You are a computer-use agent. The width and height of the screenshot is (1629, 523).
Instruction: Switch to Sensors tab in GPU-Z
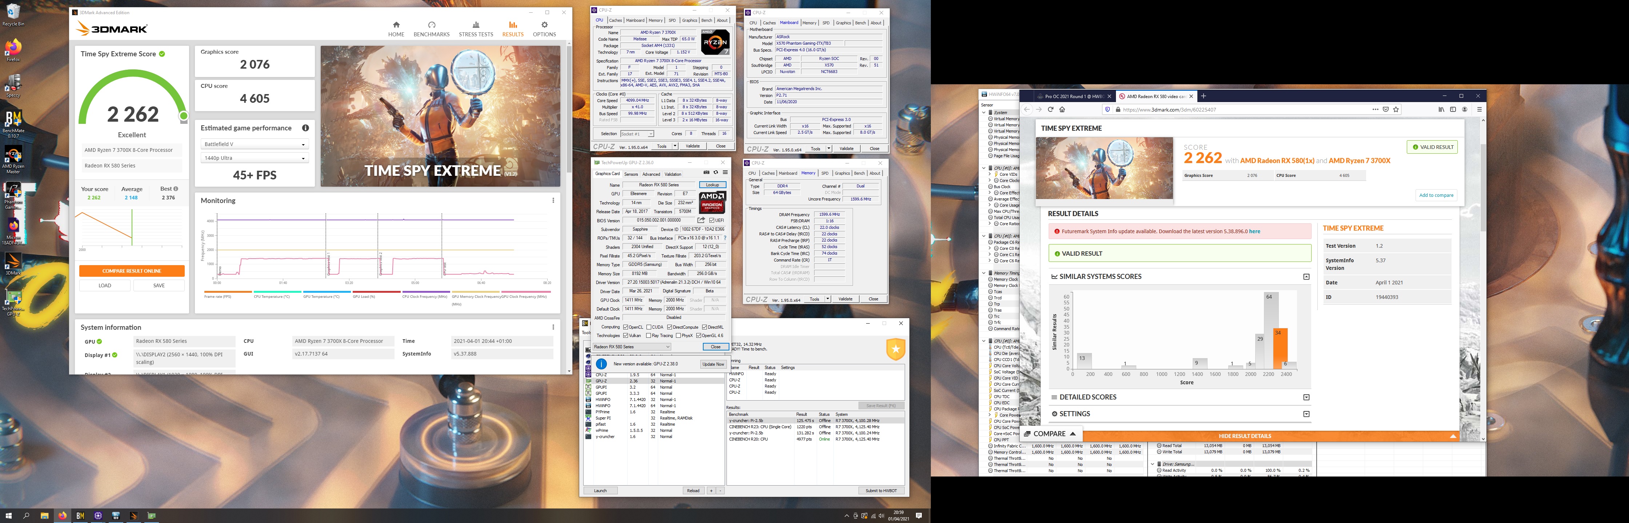[631, 174]
